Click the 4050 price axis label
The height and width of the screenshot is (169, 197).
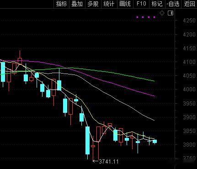[x=189, y=76]
